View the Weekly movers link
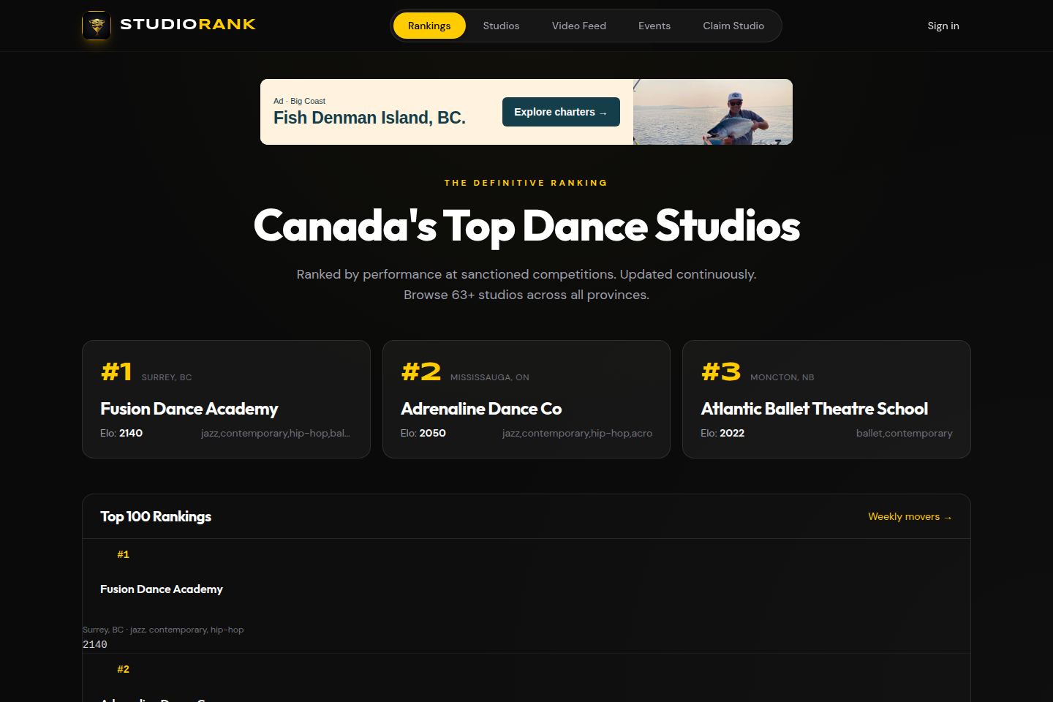Viewport: 1053px width, 702px height. (910, 516)
